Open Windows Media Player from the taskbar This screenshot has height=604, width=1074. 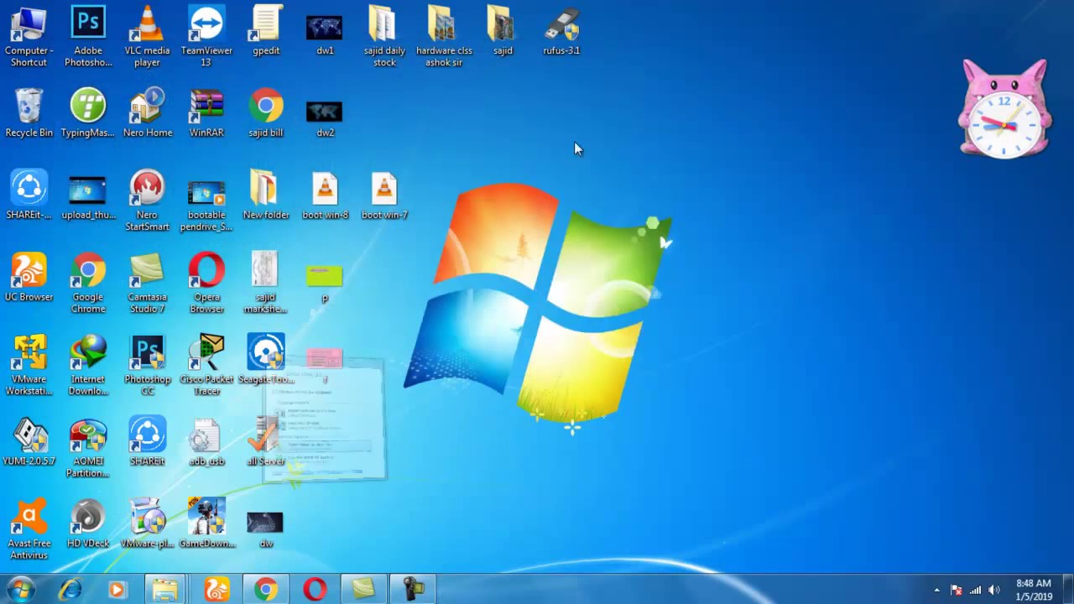click(x=117, y=590)
